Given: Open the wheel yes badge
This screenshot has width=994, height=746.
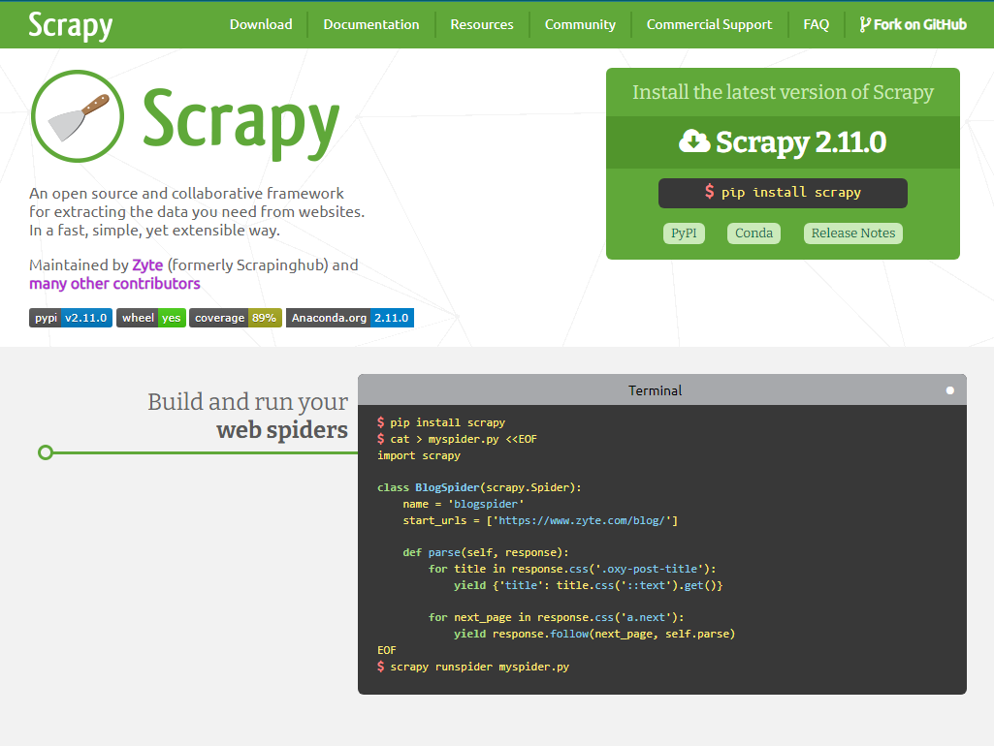Looking at the screenshot, I should pyautogui.click(x=151, y=318).
